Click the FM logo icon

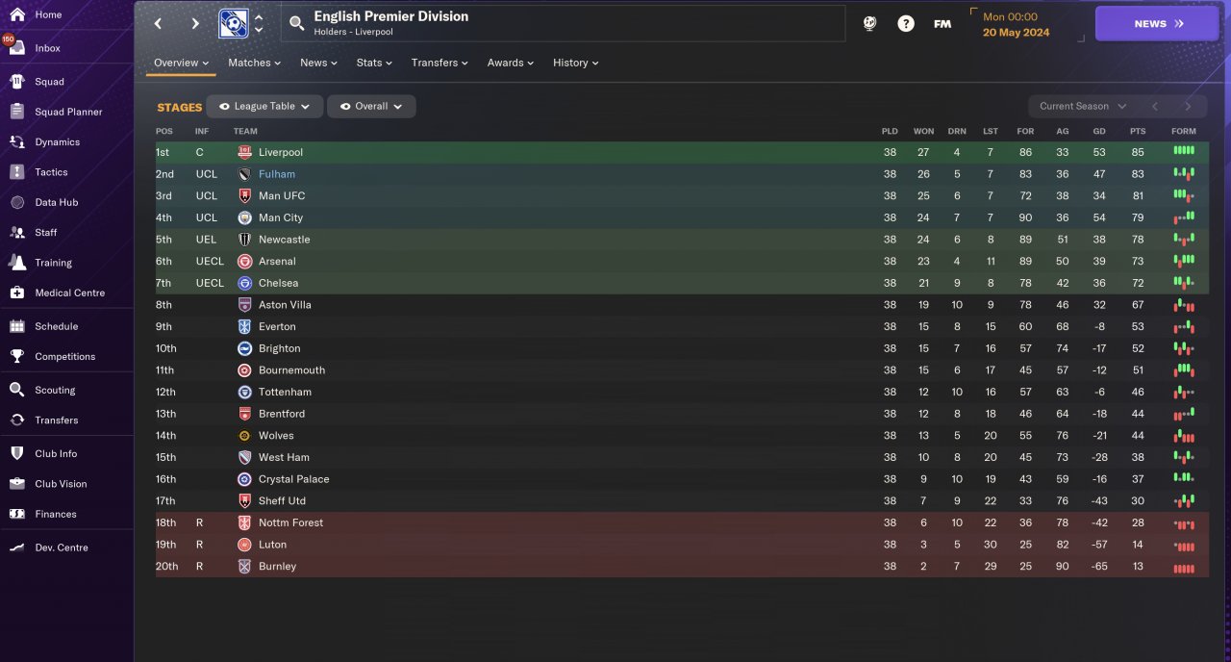[x=942, y=24]
